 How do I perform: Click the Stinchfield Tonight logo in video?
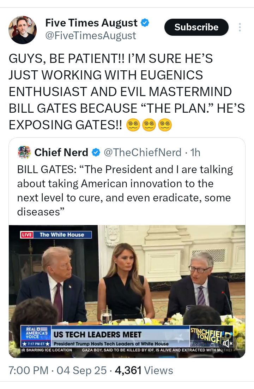[211, 336]
